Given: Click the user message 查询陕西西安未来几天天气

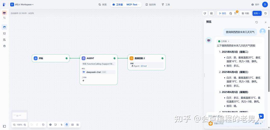Looking at the screenshot, I should click(x=240, y=32).
